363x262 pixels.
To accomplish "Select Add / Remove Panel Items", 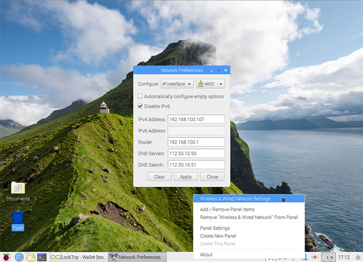I will (227, 209).
